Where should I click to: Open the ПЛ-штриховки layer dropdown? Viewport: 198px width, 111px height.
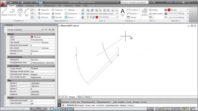pyautogui.click(x=117, y=17)
